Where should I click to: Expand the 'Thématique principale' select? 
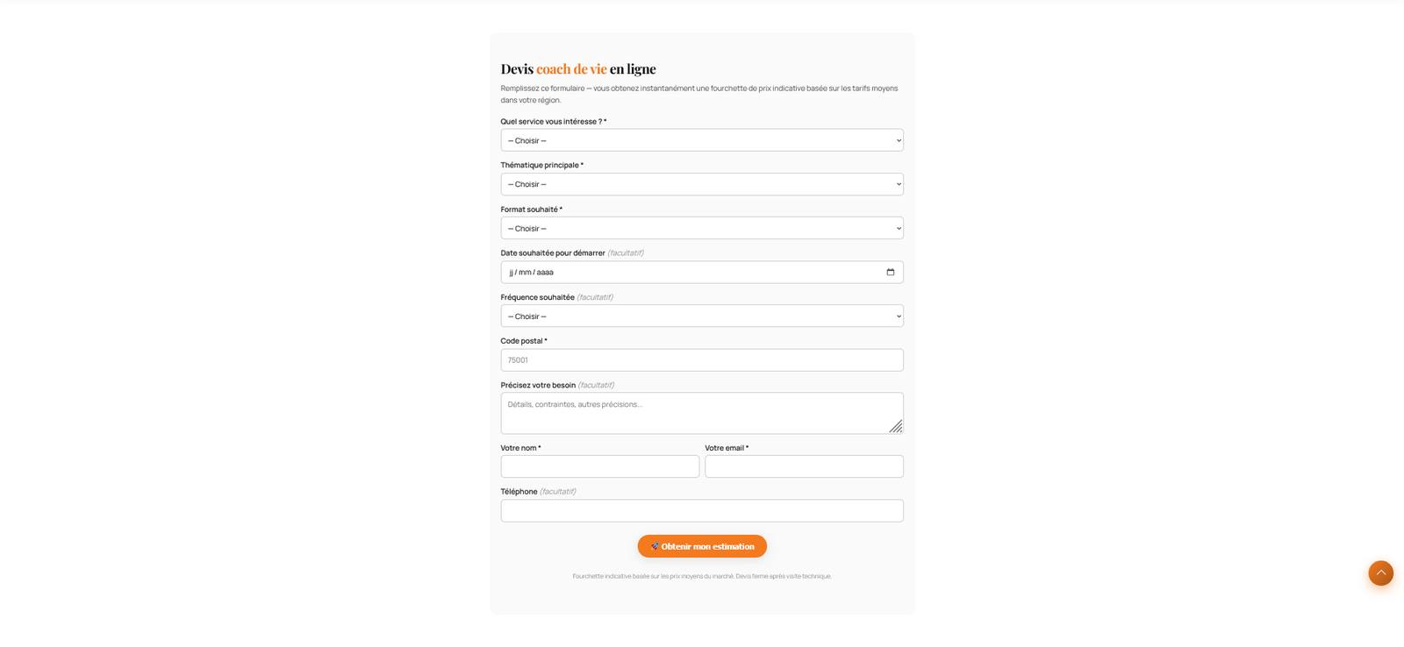tap(702, 184)
